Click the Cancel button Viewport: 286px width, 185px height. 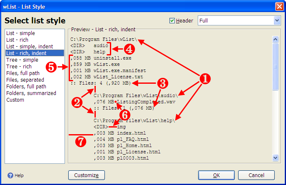tap(256, 175)
